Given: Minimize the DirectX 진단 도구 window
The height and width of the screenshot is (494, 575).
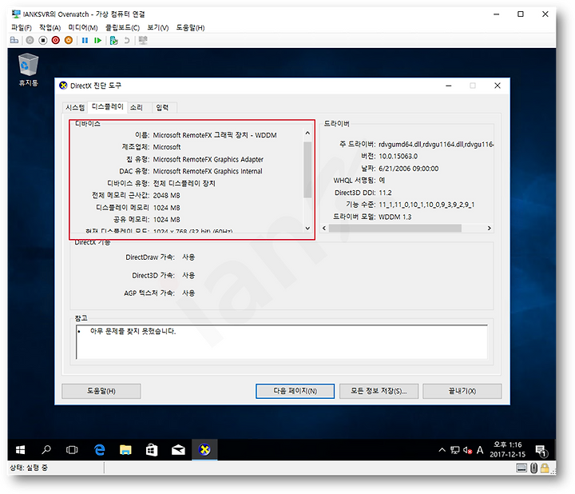Looking at the screenshot, I should click(x=449, y=86).
